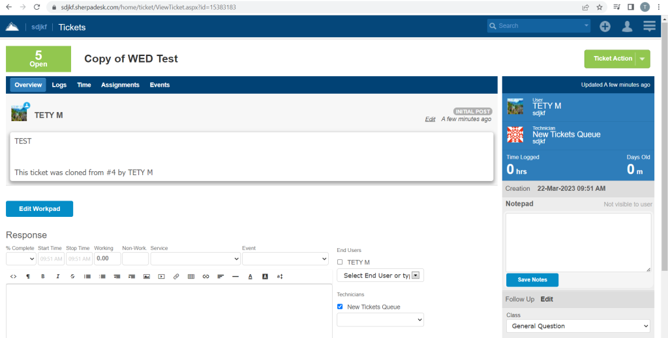Click the Start Time input field
This screenshot has height=338, width=668.
[x=51, y=259]
